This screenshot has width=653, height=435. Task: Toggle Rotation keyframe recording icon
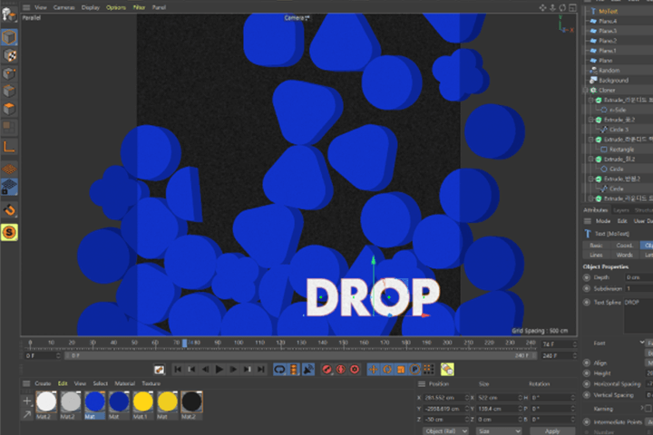click(387, 369)
